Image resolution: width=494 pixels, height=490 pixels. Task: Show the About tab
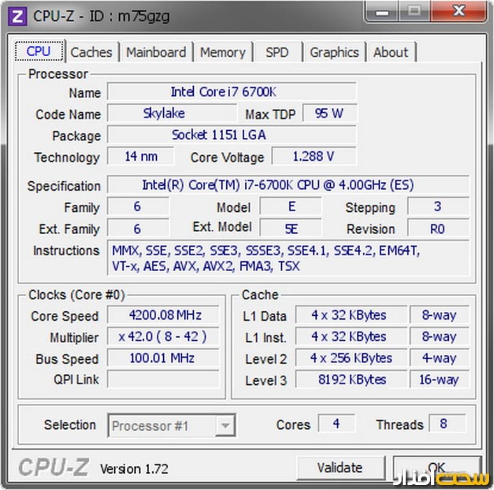pos(391,52)
